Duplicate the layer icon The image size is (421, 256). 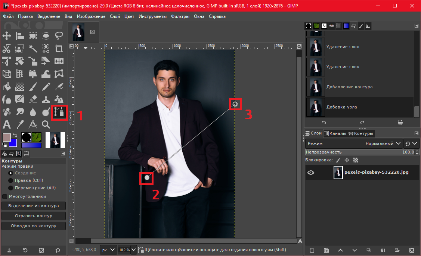click(x=369, y=250)
